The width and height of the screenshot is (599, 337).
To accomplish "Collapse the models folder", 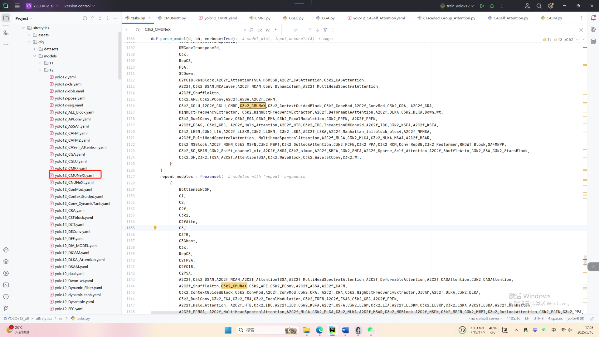I will [35, 56].
